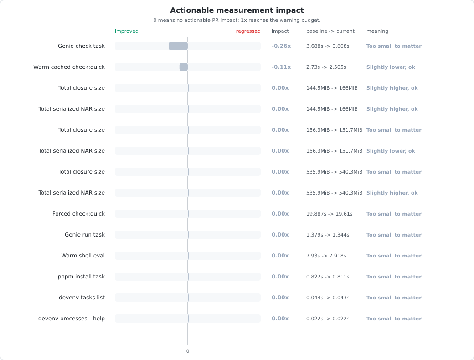474x360 pixels.
Task: Select "Total closure size" label for 144.5MiB -> 166MiB
Action: tap(81, 88)
